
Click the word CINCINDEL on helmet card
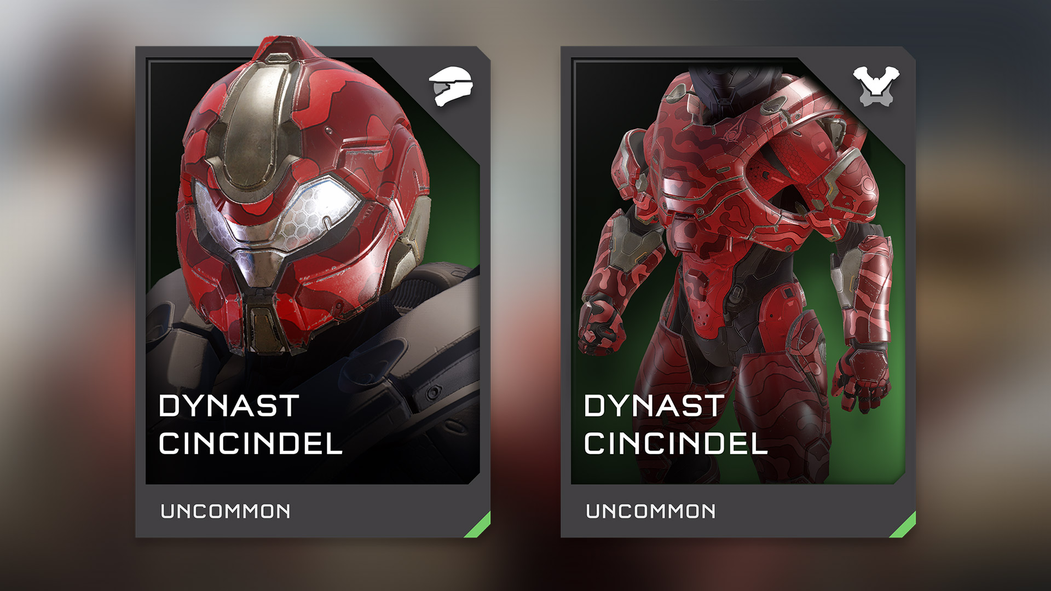251,443
